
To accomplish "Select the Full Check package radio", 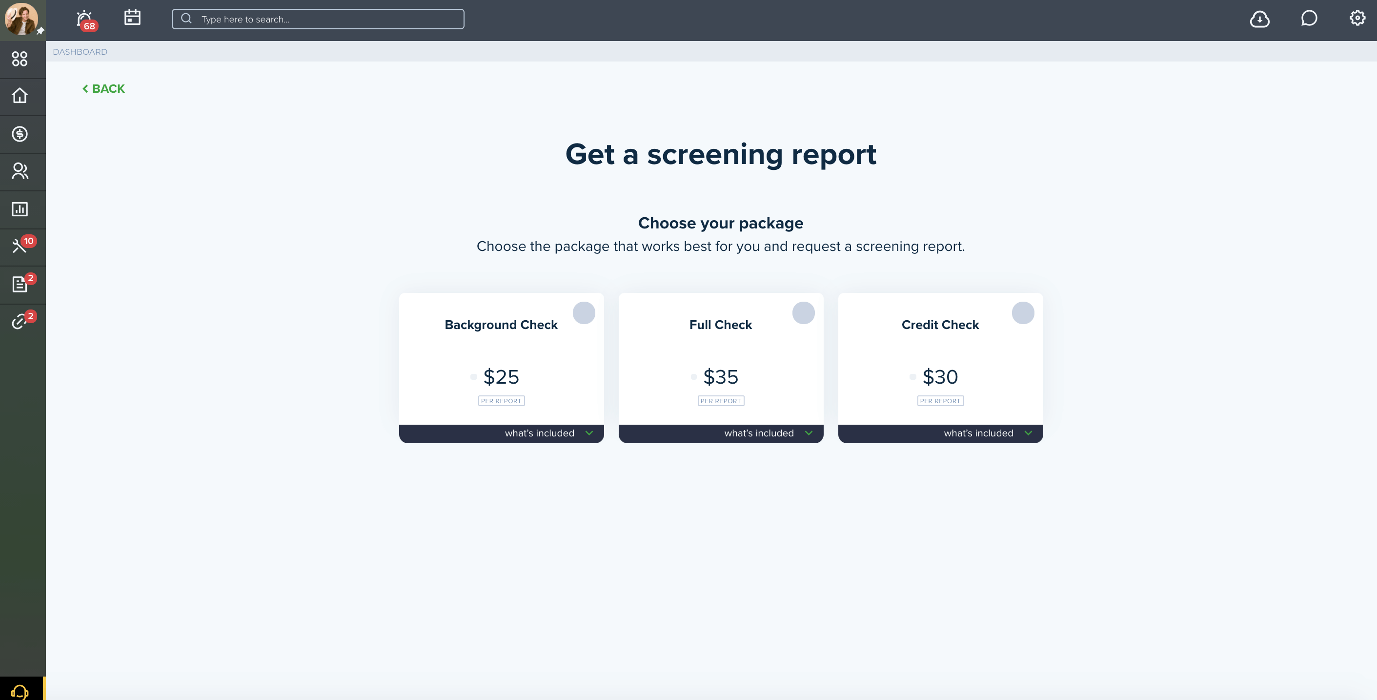I will point(804,313).
